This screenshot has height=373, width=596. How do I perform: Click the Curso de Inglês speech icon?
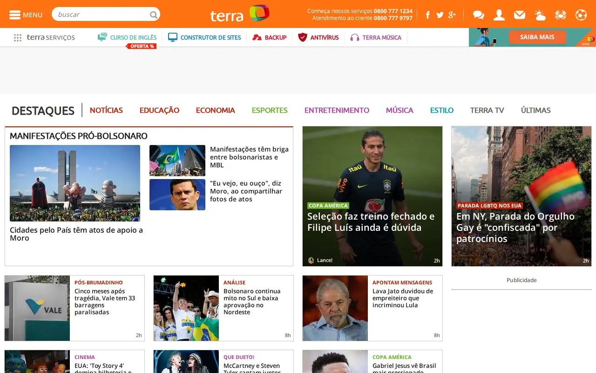pyautogui.click(x=102, y=37)
